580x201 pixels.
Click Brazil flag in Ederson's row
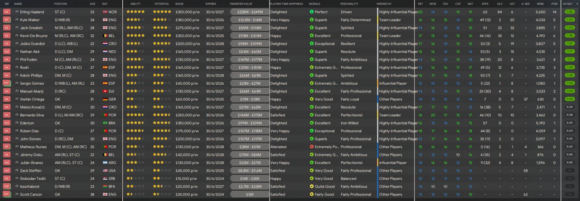tap(105, 123)
